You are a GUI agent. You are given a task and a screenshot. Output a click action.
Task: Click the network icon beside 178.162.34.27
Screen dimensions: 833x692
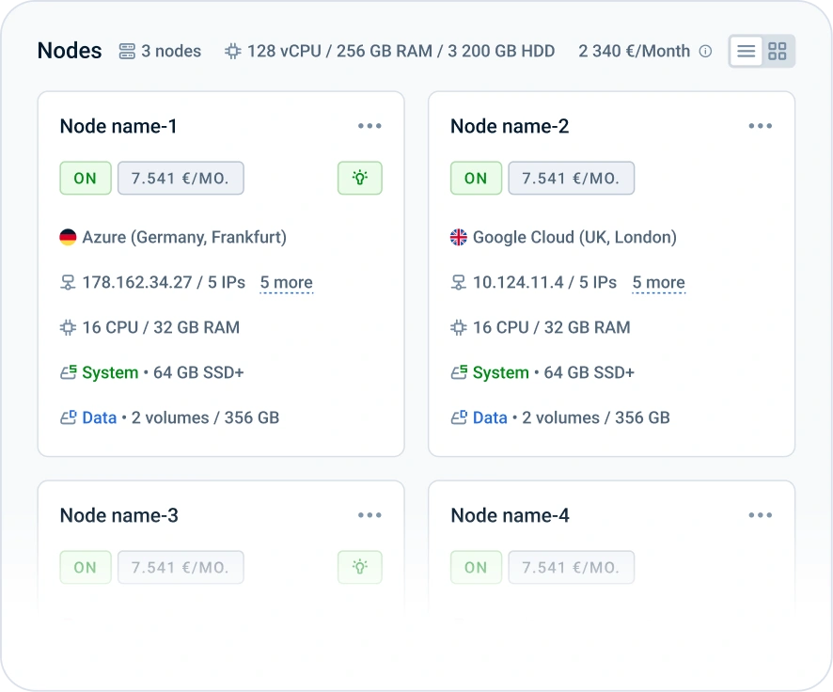click(x=68, y=283)
